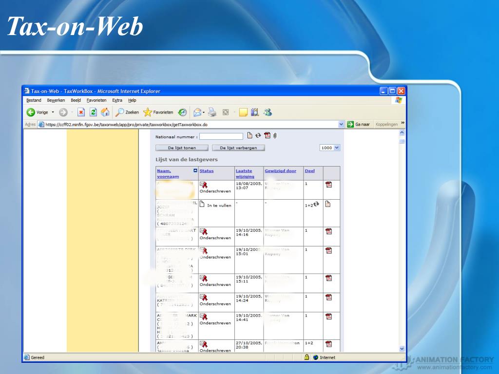Screen dimensions: 499x374
Task: Open PDF for 19/10/2005 14:41 row
Action: 329,317
